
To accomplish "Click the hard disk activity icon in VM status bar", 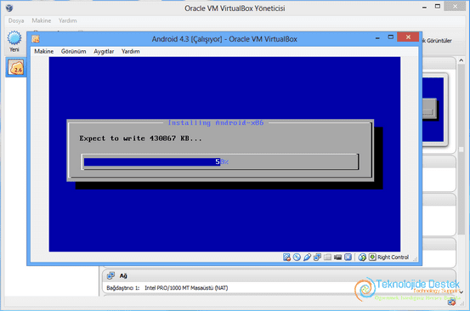I will click(x=286, y=257).
